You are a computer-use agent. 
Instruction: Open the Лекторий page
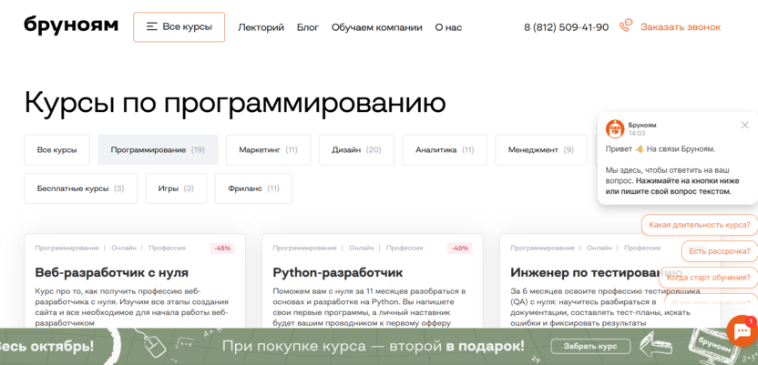[261, 27]
